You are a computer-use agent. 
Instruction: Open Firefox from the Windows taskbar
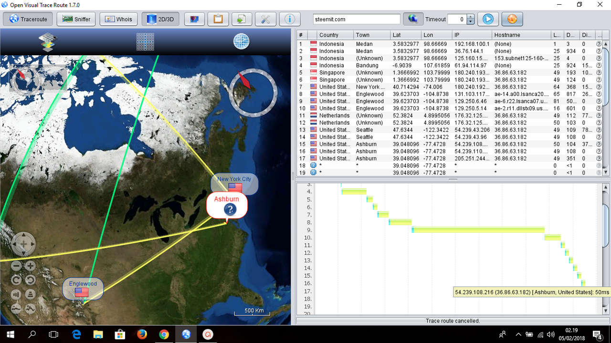click(142, 334)
